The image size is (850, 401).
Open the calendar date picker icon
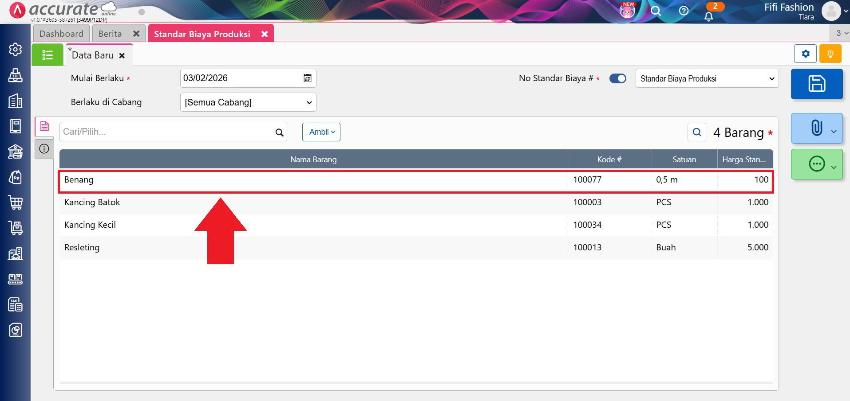pyautogui.click(x=307, y=78)
